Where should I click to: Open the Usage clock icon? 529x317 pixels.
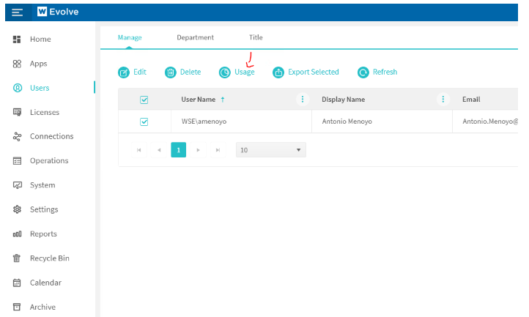(225, 72)
